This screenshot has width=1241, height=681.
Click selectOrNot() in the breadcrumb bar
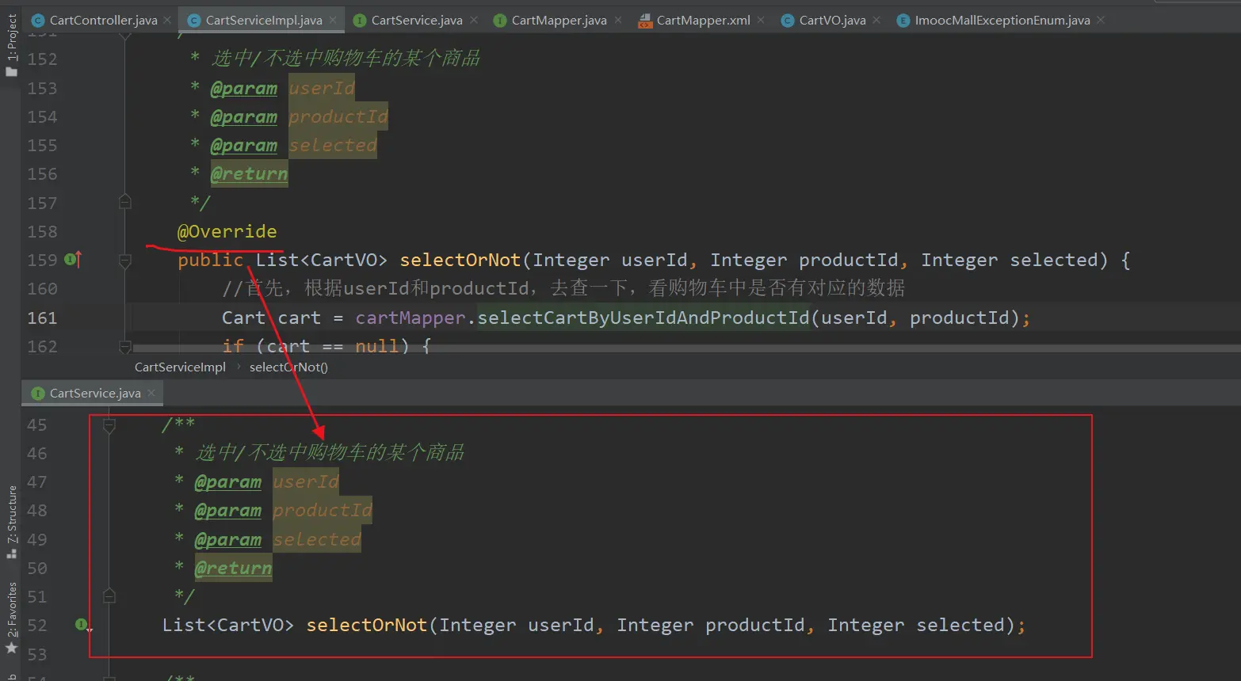288,367
